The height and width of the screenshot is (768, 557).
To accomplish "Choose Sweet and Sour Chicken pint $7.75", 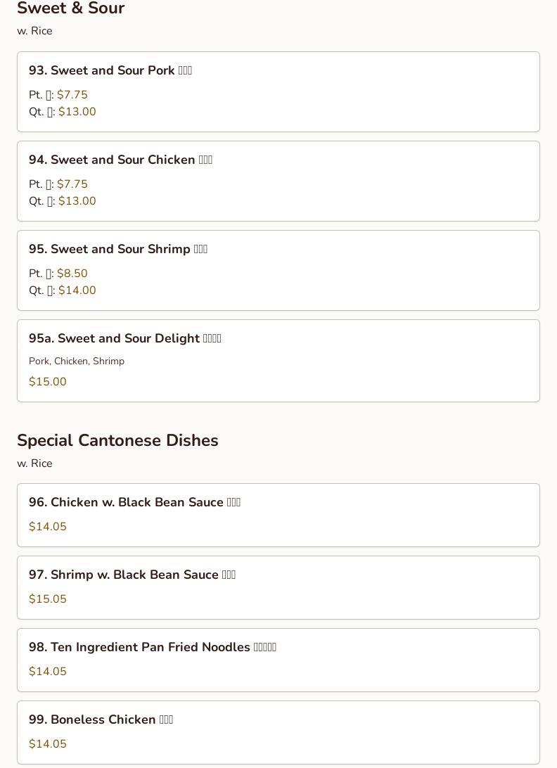I will point(72,184).
